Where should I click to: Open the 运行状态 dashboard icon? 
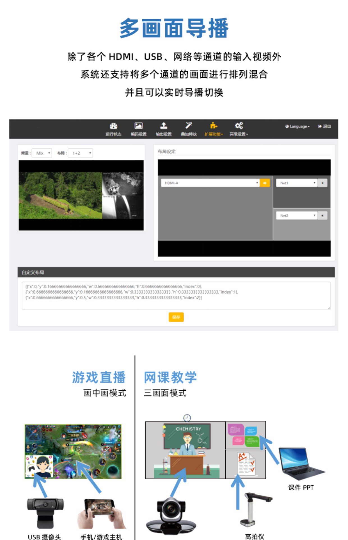tap(113, 126)
